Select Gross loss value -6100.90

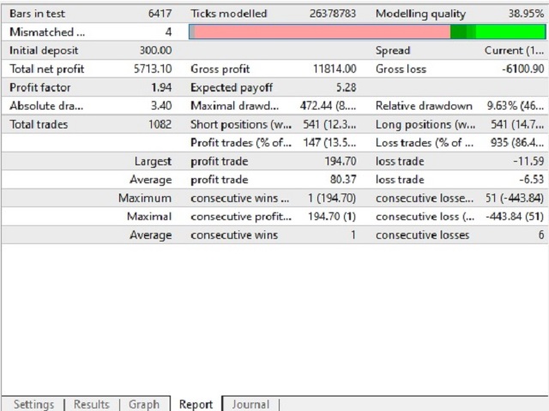point(522,68)
